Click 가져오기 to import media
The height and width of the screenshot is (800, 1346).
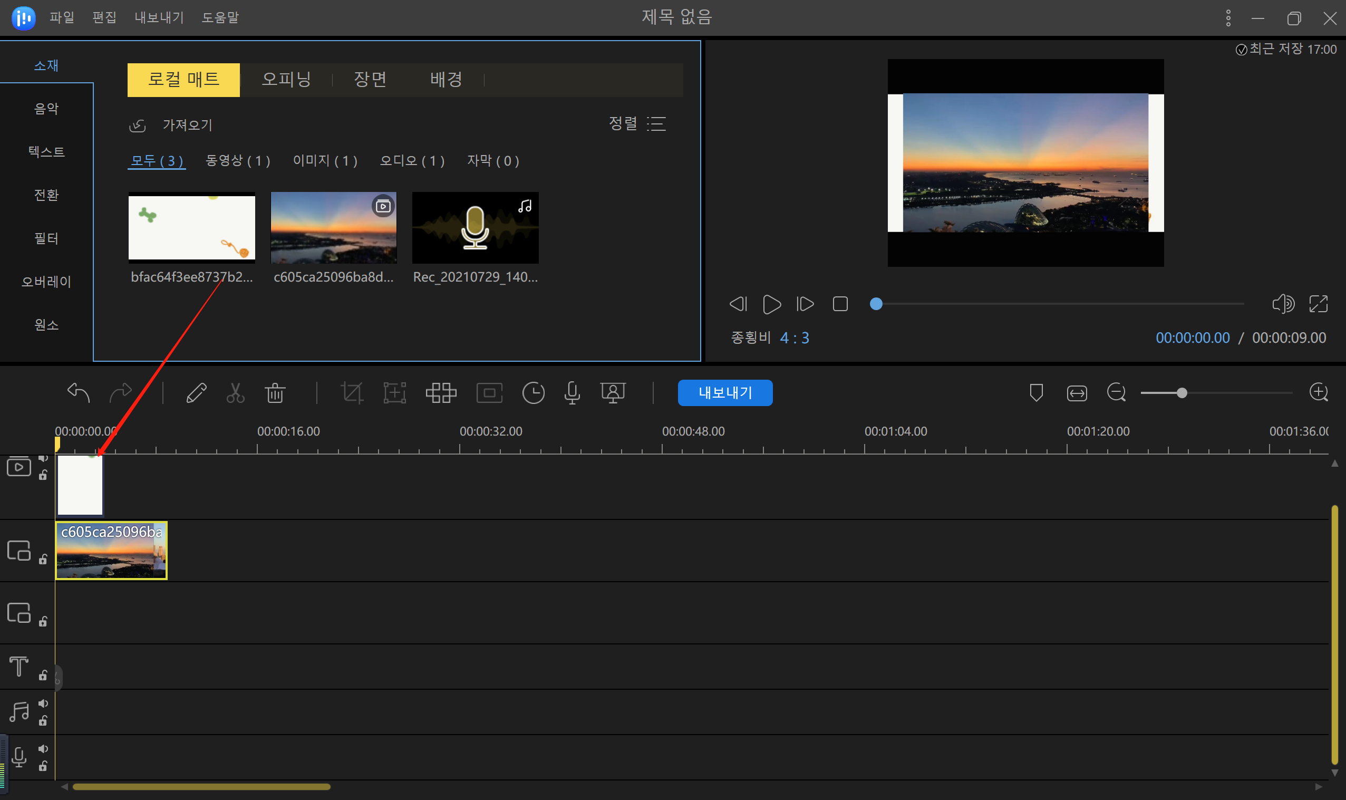(187, 125)
